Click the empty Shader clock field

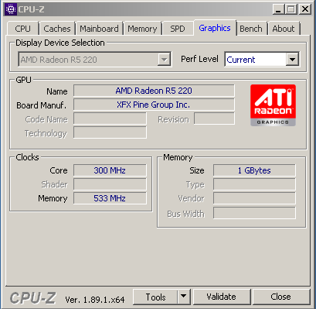tap(110, 184)
